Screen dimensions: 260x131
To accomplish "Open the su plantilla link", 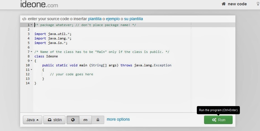I will point(133,19).
